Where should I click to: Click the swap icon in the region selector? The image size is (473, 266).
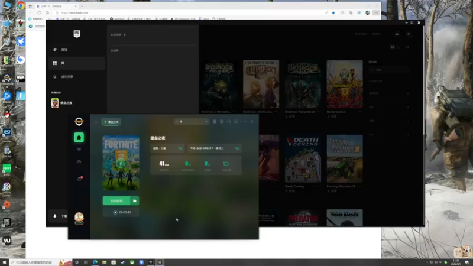180,148
